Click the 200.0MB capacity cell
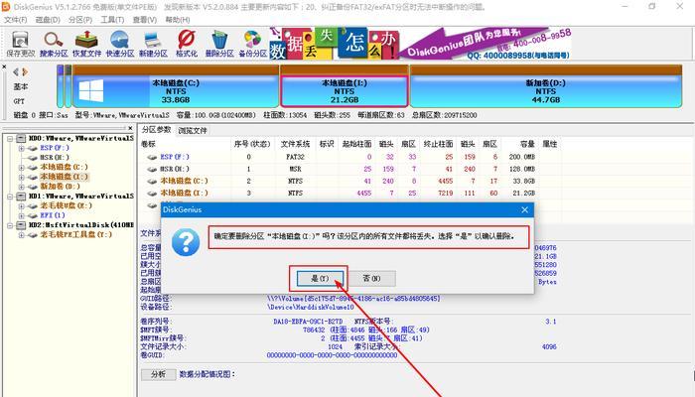Viewport: 695px width, 397px height. tap(522, 157)
